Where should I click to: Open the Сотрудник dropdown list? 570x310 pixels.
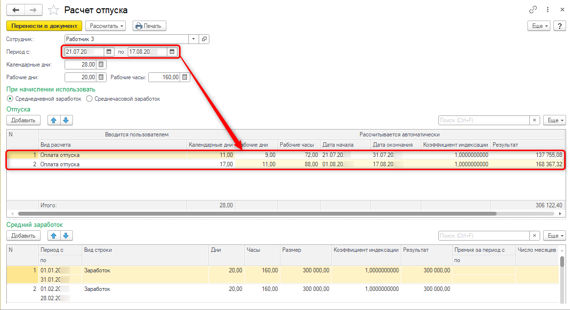[x=193, y=39]
